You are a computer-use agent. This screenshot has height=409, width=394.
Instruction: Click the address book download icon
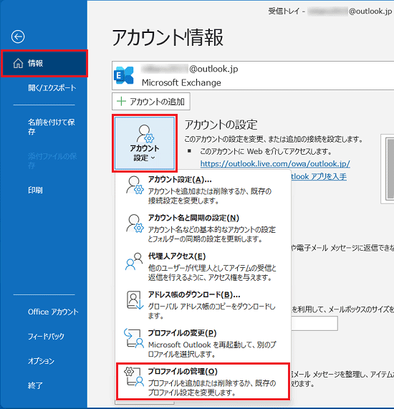[135, 300]
